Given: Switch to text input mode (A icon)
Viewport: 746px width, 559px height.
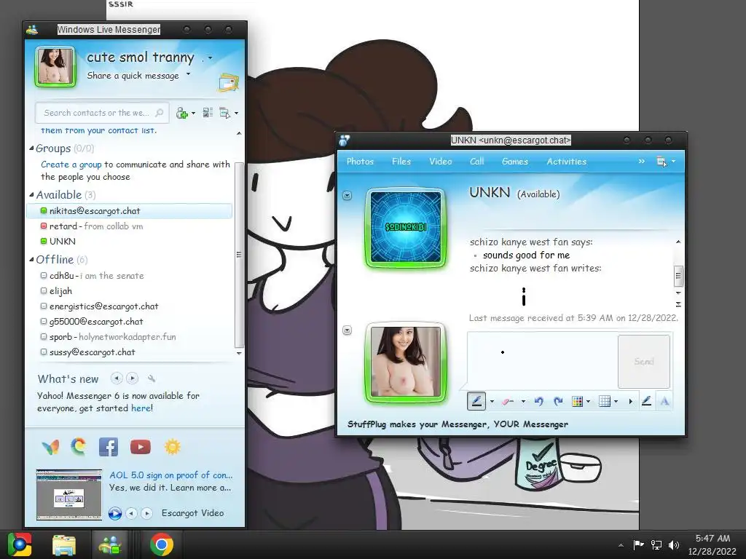Looking at the screenshot, I should click(x=664, y=402).
